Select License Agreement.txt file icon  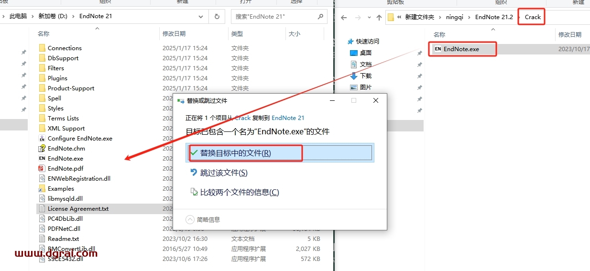(x=42, y=208)
